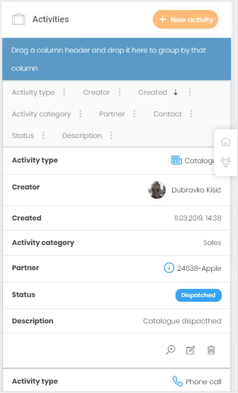The height and width of the screenshot is (393, 238).
Task: Click the New activity button
Action: click(x=185, y=19)
